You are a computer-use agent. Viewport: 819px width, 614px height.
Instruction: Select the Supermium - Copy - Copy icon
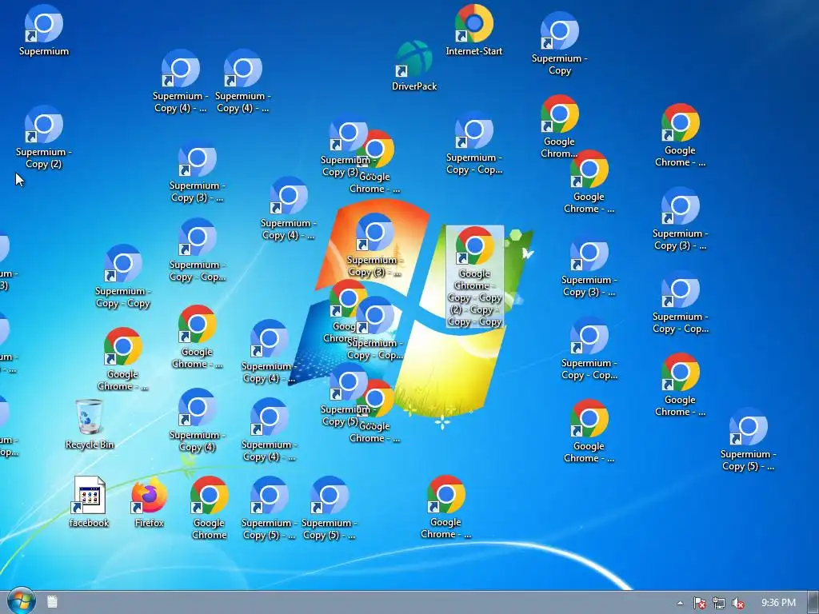122,277
